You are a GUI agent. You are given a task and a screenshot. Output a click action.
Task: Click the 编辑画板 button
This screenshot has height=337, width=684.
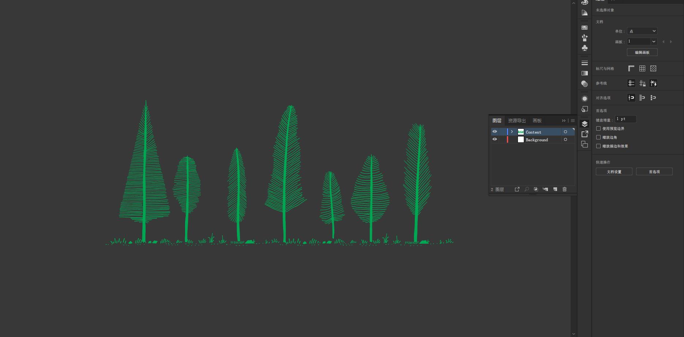(642, 52)
